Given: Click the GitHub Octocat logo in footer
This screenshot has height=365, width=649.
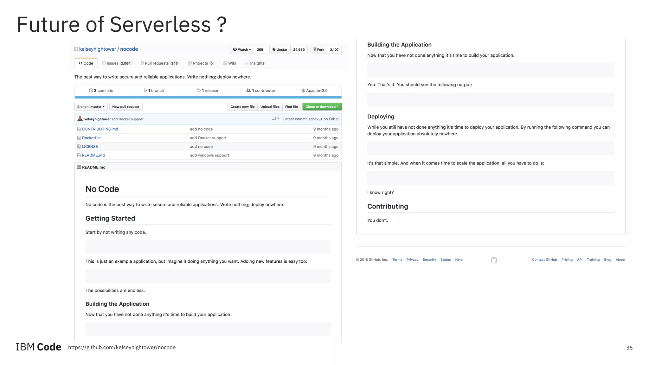Looking at the screenshot, I should (x=494, y=260).
